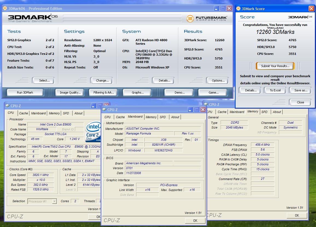Open the Graphs dialog
Viewport: 316px width, 227px height.
coord(138,92)
